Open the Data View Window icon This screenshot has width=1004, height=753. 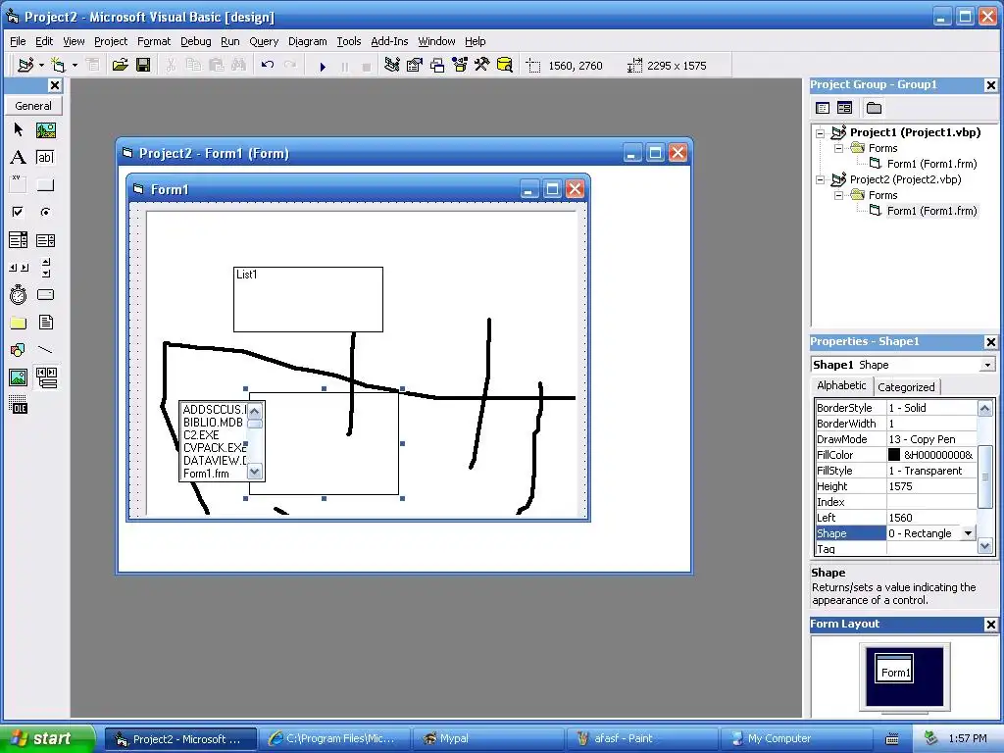coord(505,66)
